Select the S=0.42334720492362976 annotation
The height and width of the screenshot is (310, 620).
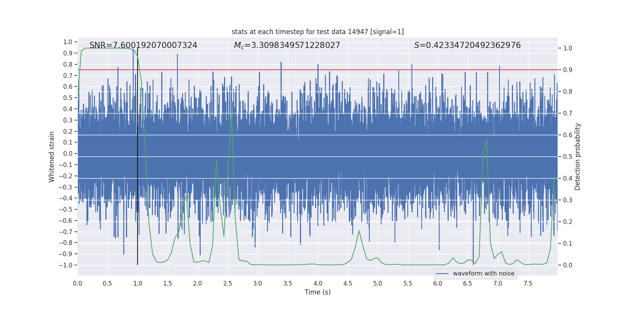pos(467,45)
